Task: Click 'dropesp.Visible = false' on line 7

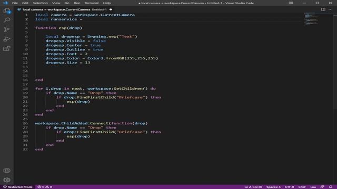Action: [x=76, y=41]
